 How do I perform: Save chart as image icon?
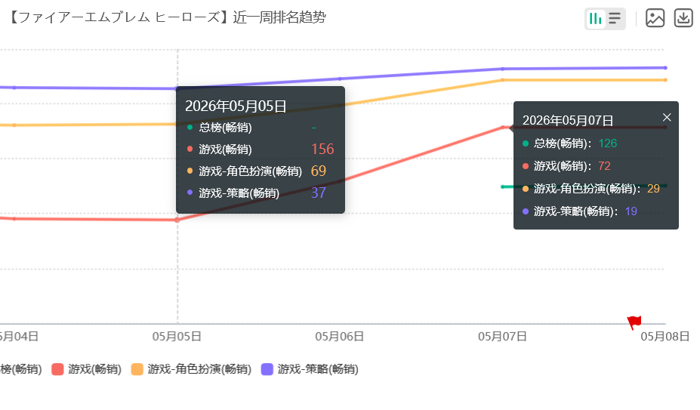click(655, 18)
